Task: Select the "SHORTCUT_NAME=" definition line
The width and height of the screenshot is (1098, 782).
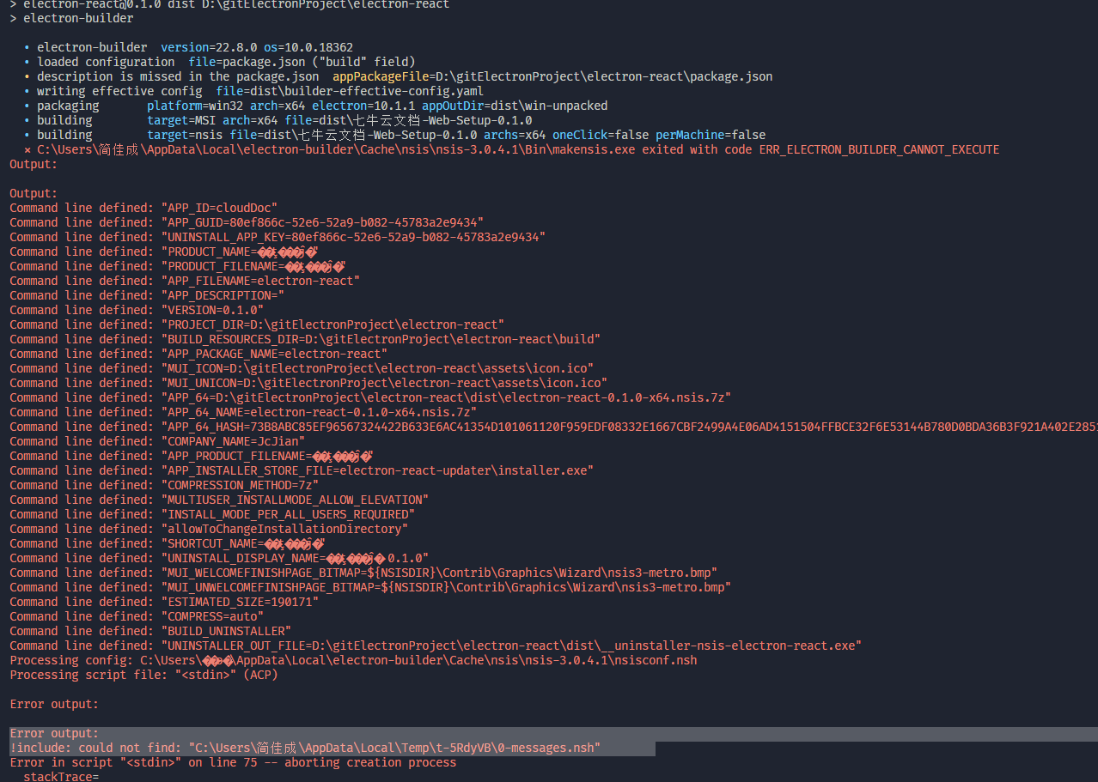Action: coord(168,543)
